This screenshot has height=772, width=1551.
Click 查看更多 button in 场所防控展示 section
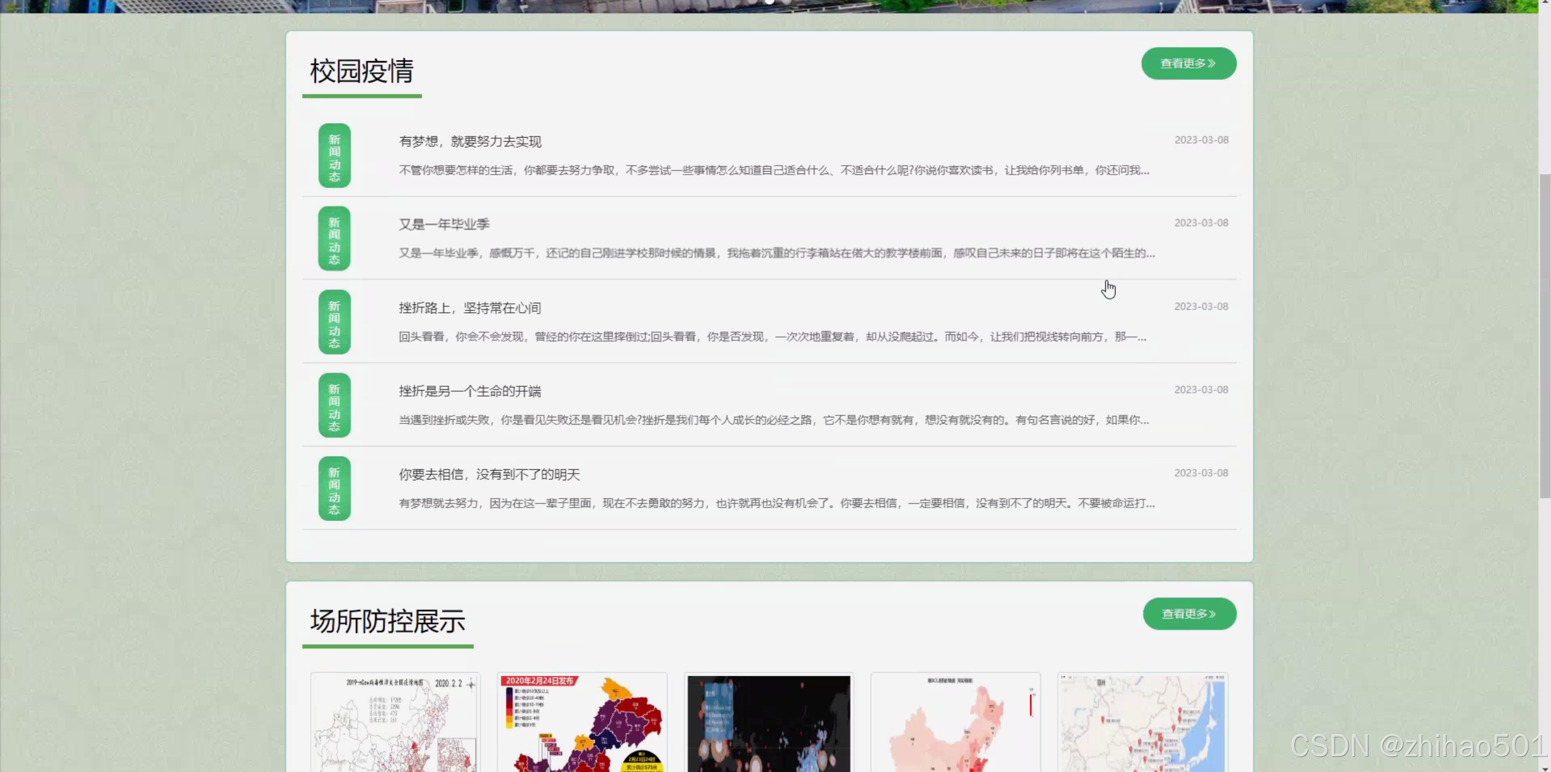pos(1190,613)
